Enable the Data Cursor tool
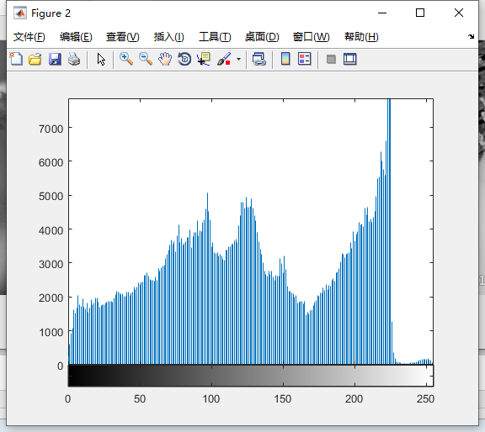The width and height of the screenshot is (485, 432). click(204, 59)
